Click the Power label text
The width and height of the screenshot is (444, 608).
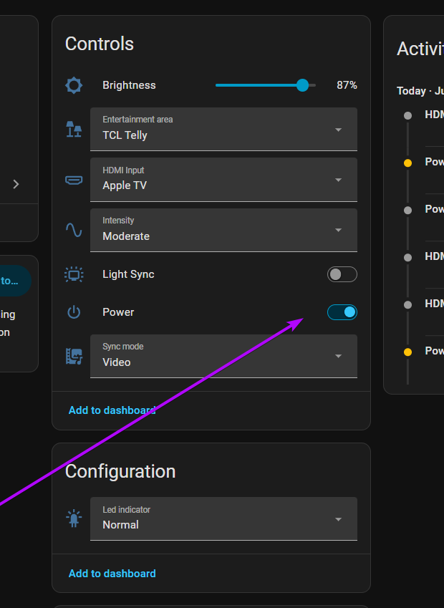118,312
